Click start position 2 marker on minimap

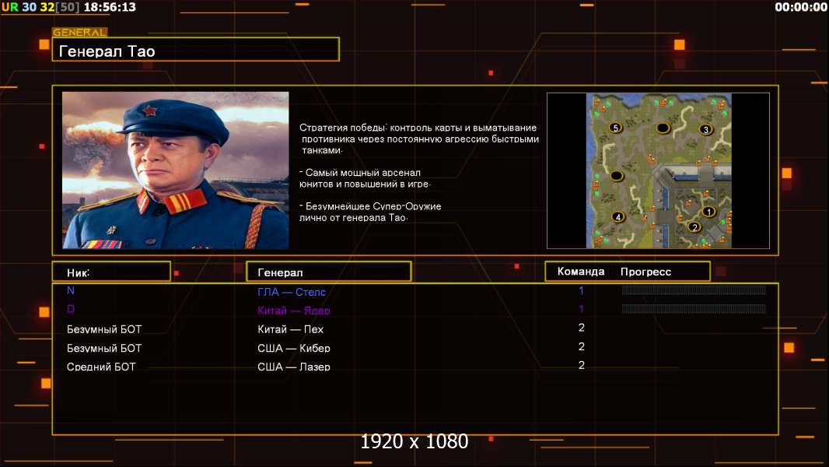tap(694, 227)
